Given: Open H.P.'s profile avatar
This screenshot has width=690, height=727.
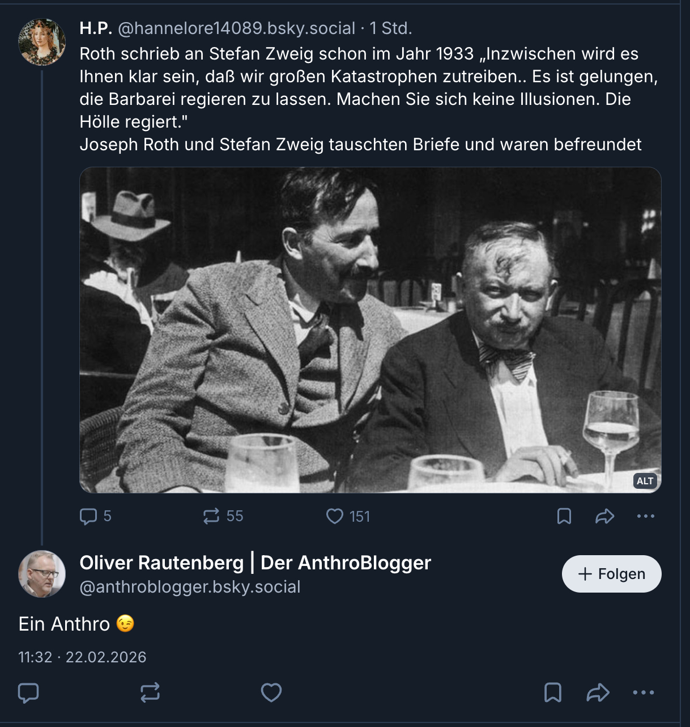Looking at the screenshot, I should 42,42.
